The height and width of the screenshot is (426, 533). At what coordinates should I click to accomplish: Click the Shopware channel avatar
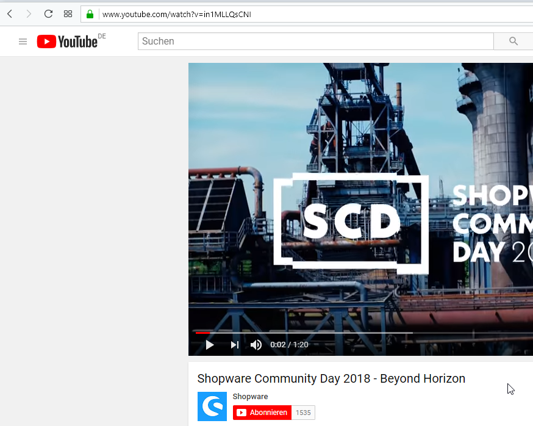212,406
